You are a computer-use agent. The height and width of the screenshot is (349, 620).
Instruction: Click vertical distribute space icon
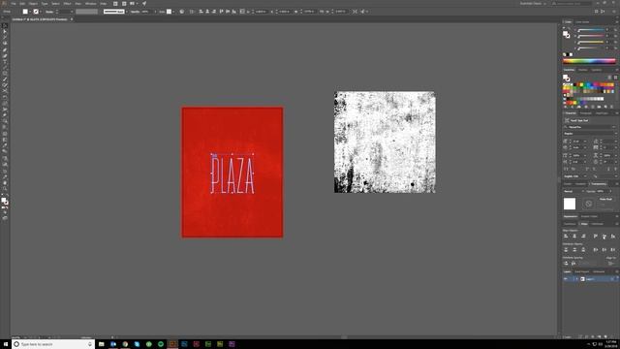pos(566,263)
